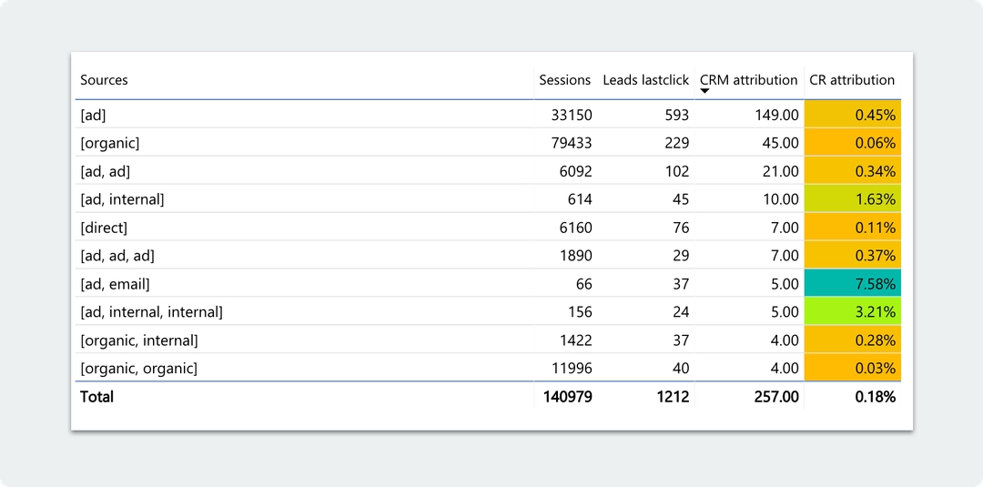983x487 pixels.
Task: Click the 10.00 CRM attribution value
Action: (781, 199)
